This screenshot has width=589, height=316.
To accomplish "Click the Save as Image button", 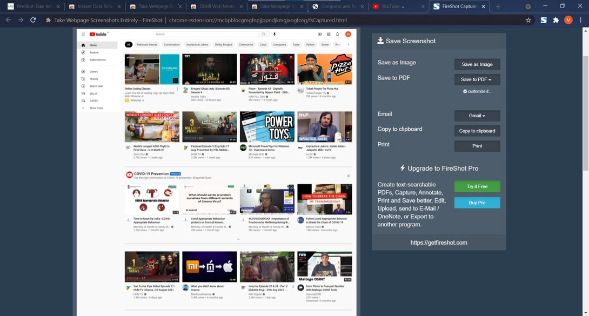I will tap(477, 64).
